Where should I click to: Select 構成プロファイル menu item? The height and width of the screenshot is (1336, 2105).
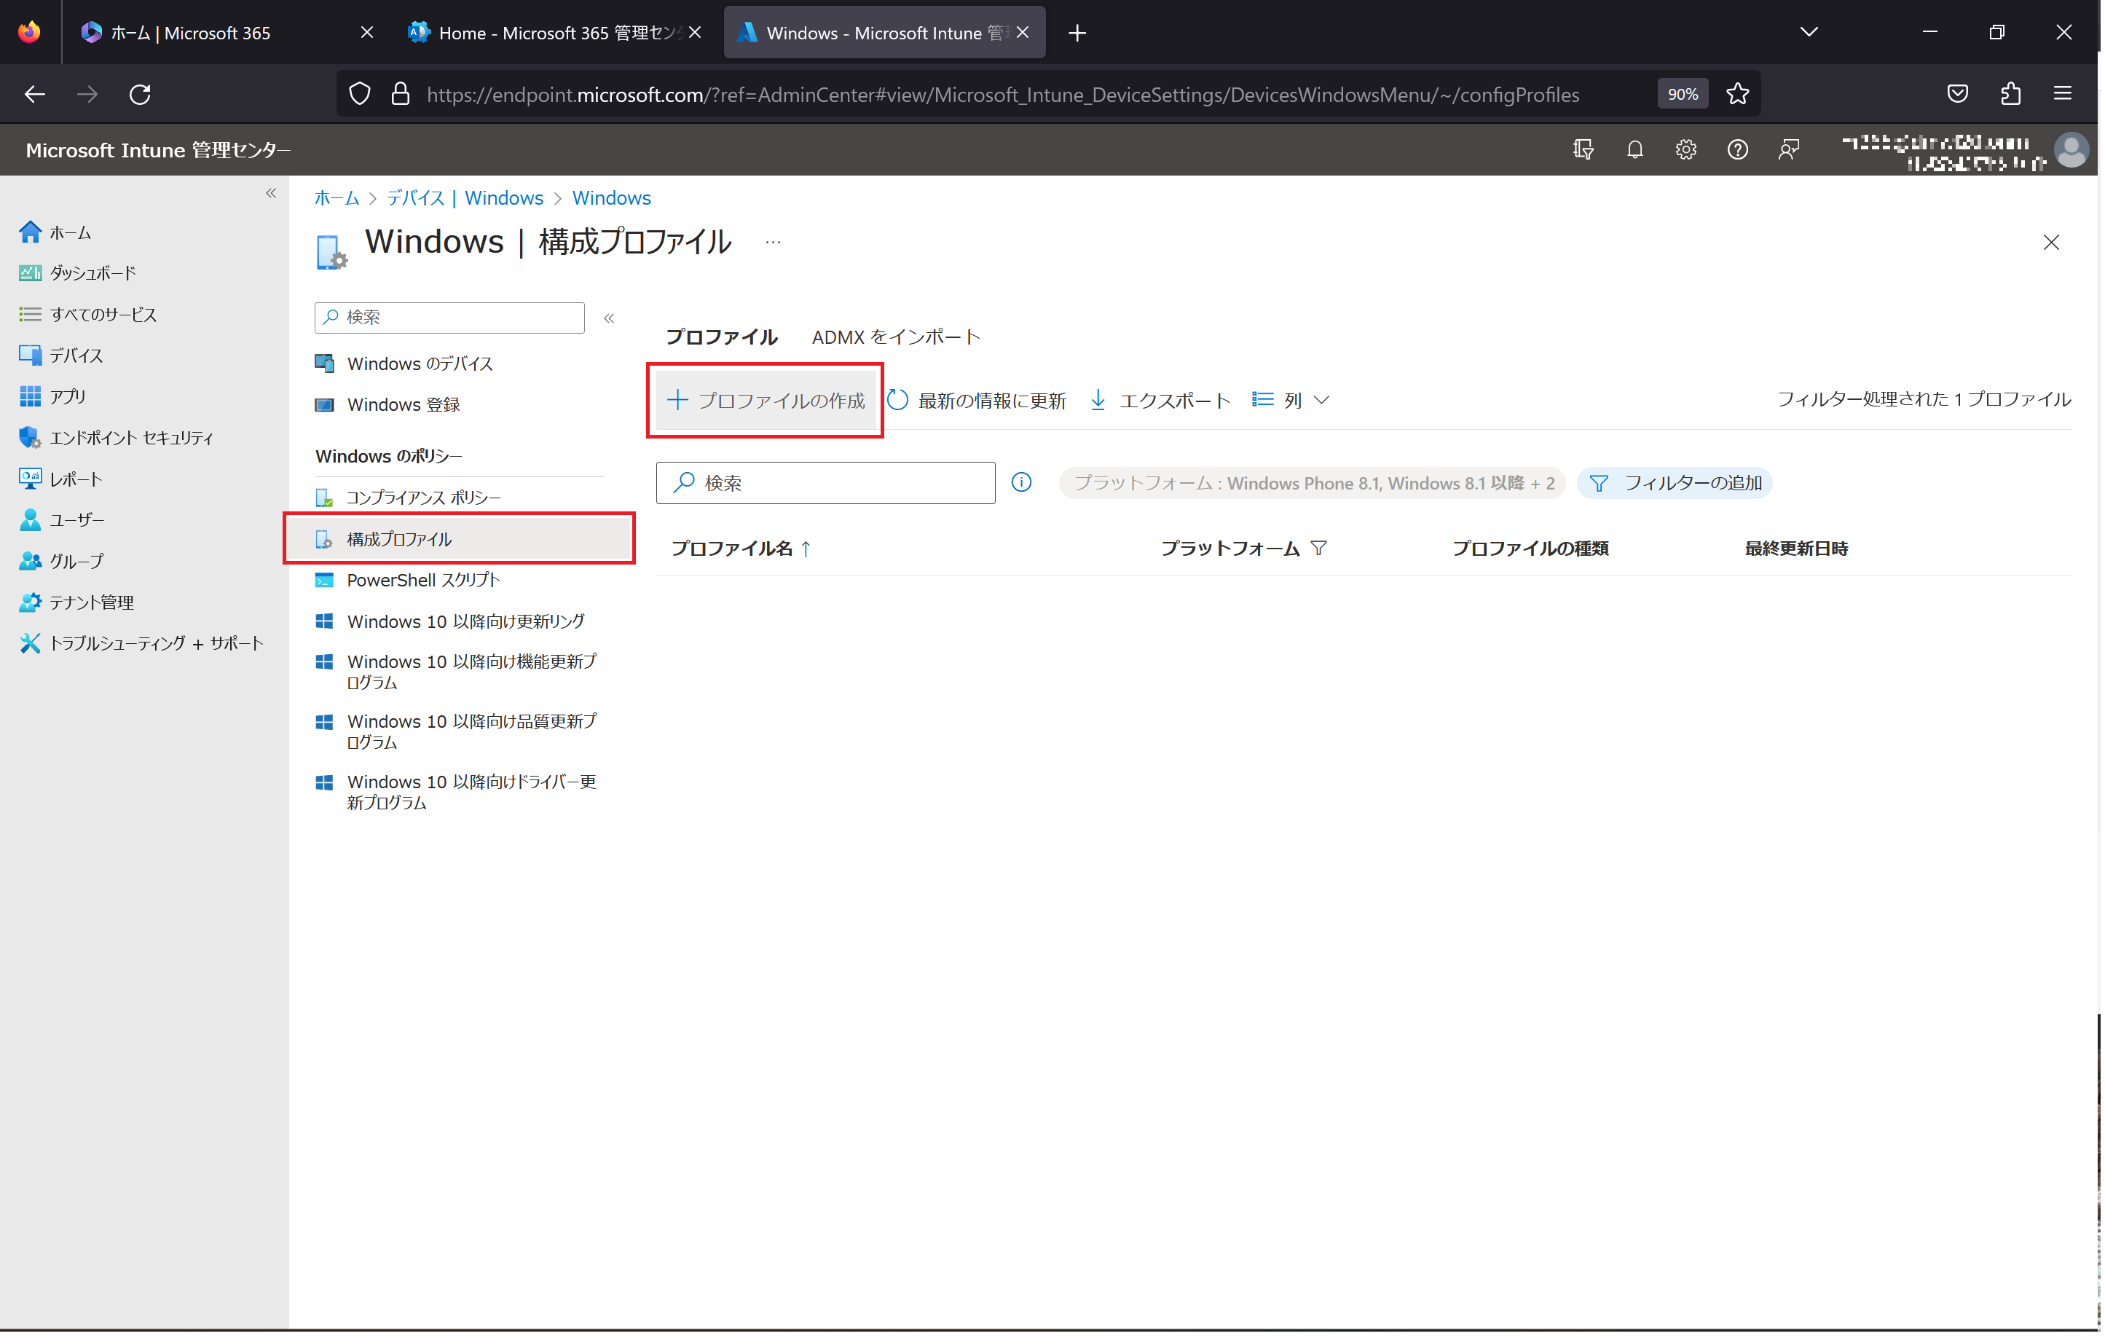click(460, 540)
